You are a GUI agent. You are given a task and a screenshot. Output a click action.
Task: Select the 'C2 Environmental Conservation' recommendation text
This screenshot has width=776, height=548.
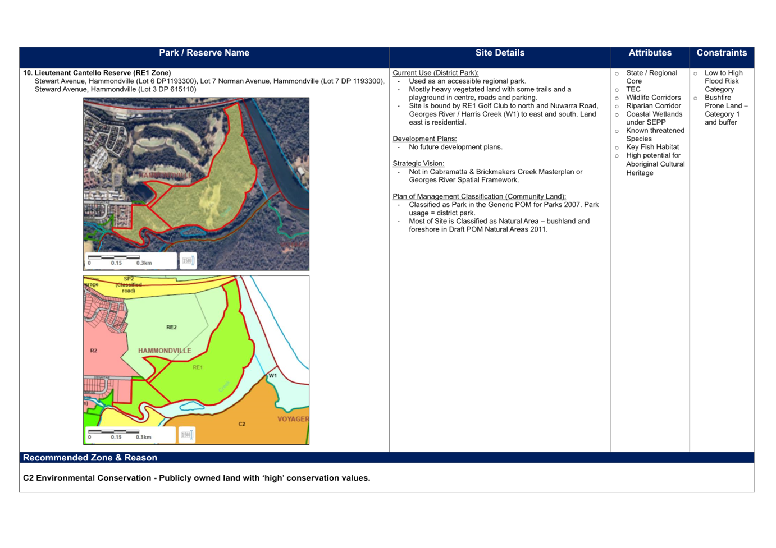click(197, 478)
